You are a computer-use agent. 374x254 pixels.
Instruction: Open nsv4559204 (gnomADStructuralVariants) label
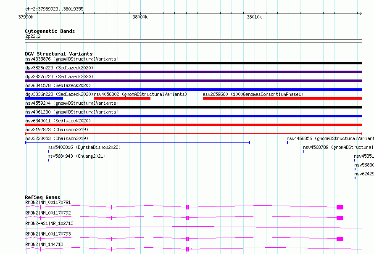point(72,103)
